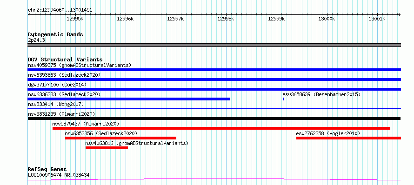
Task: Select nsv4059375 (gnomADStructuralVariants) label
Action: (80, 65)
